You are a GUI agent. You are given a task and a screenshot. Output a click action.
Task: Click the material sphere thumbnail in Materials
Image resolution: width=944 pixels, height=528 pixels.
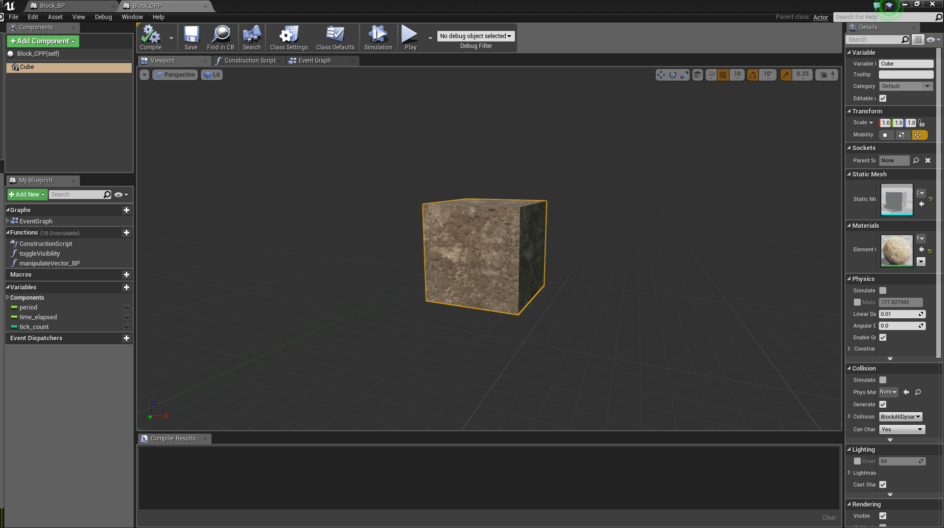897,250
